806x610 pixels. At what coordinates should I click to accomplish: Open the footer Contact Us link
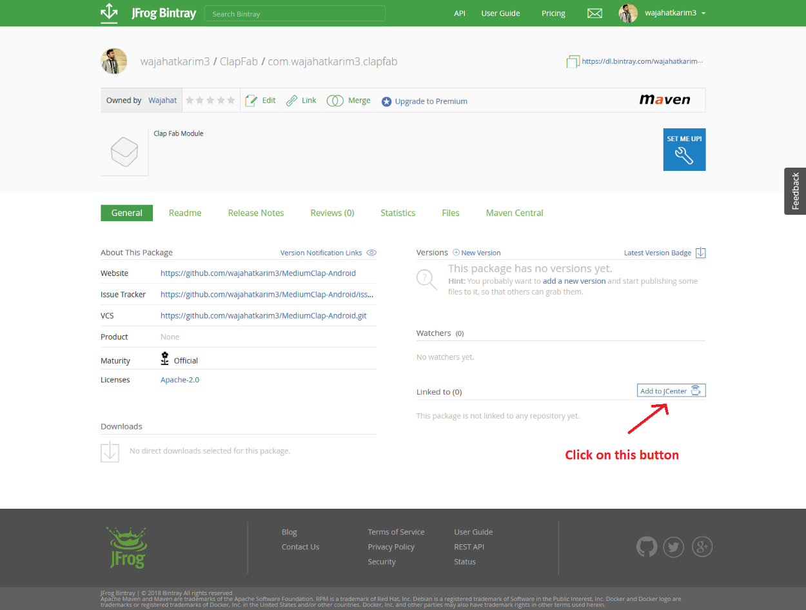(300, 547)
